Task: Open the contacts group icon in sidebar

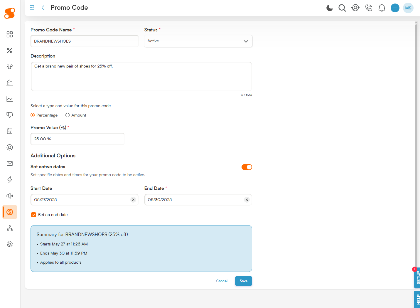Action: [x=10, y=67]
